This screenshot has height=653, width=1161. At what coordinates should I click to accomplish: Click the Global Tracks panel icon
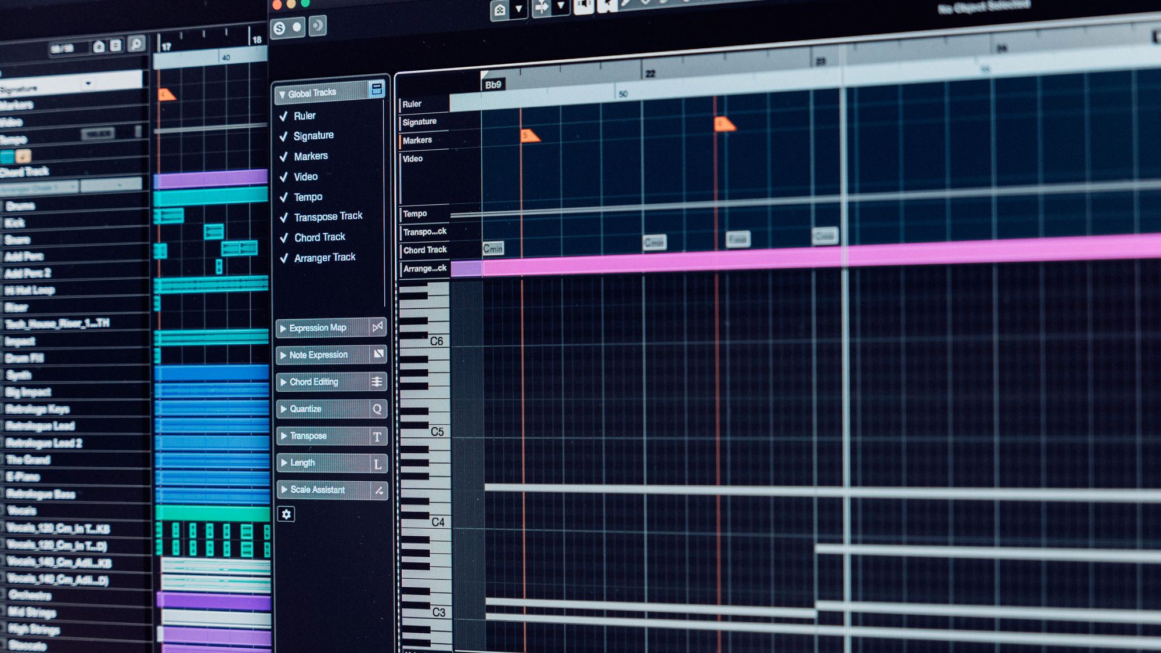click(x=377, y=89)
